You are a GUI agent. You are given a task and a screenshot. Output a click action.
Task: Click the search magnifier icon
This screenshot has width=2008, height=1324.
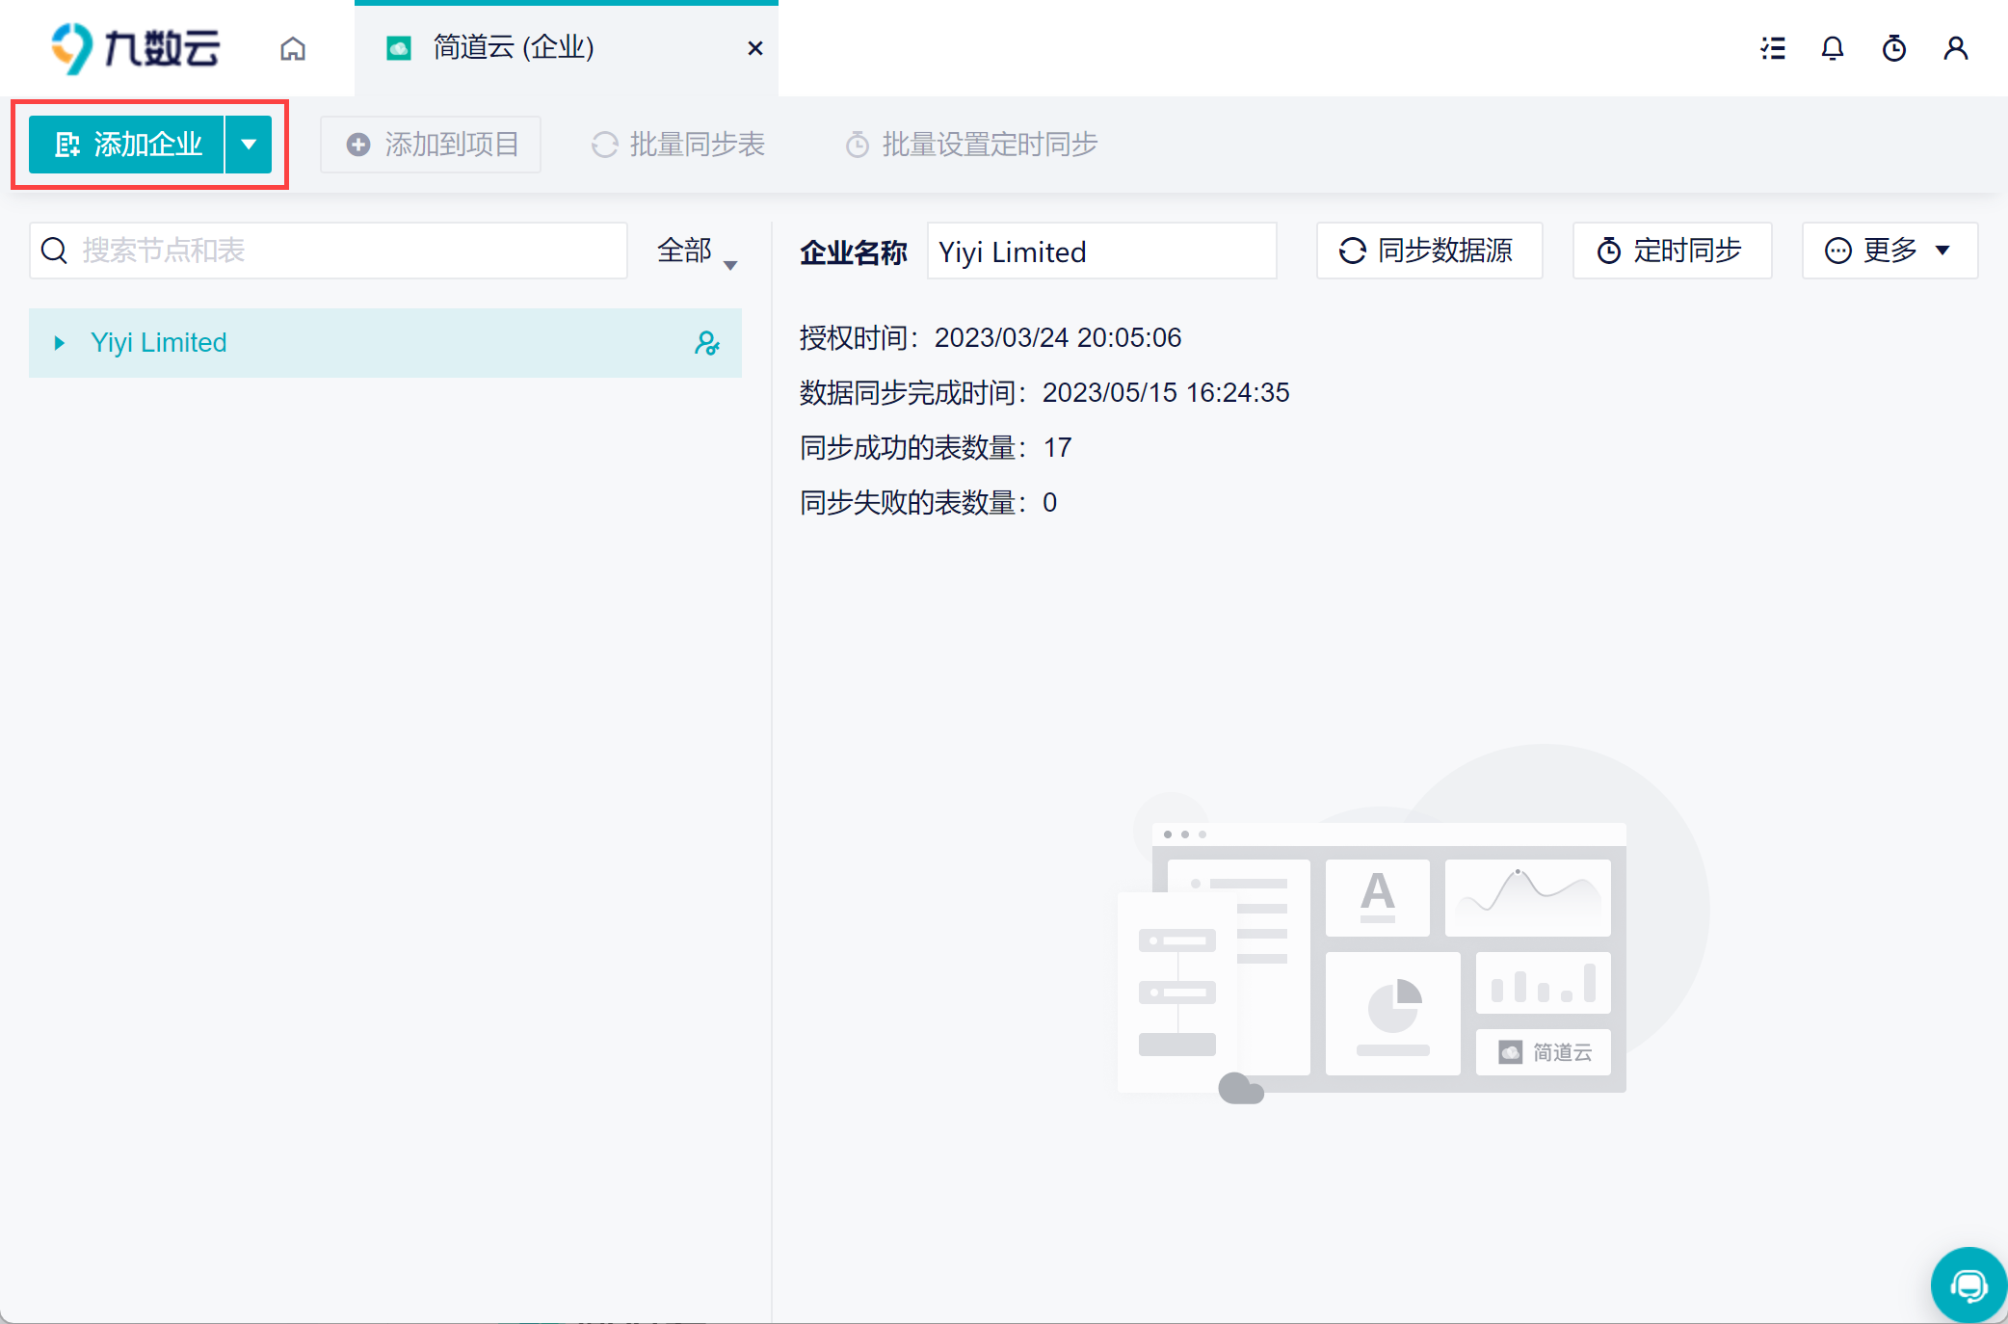(x=55, y=251)
